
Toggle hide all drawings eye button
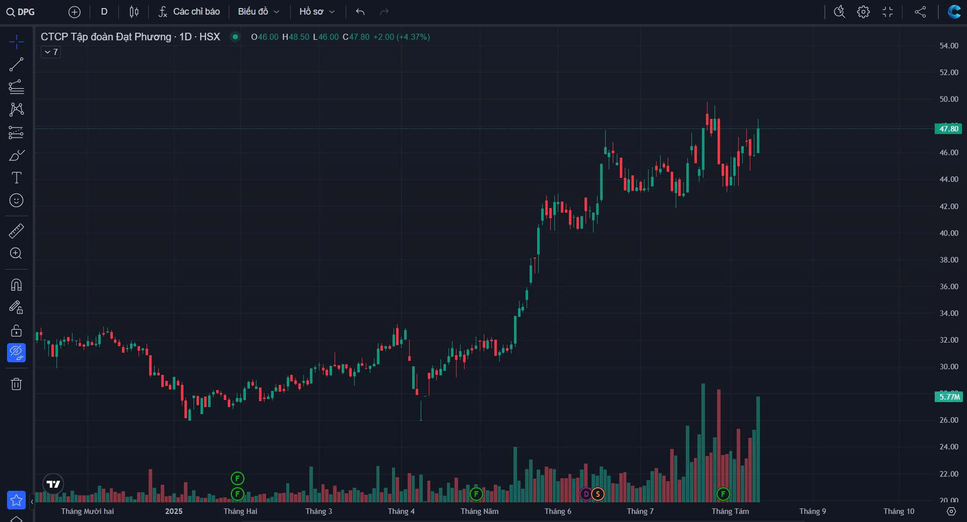16,353
